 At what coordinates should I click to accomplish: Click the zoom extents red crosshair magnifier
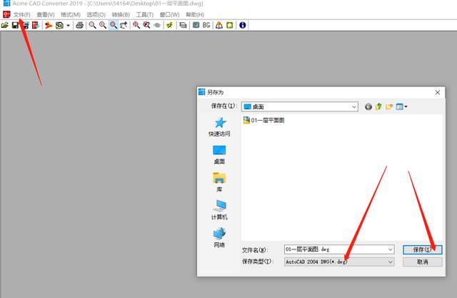pos(136,25)
